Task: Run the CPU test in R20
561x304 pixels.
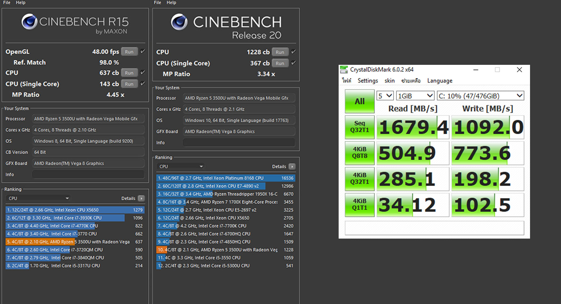Action: point(280,52)
